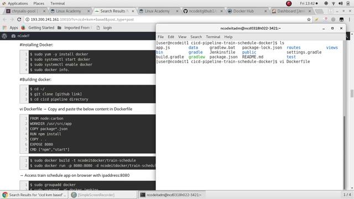Click the black square extension icon in the toolbar
The height and width of the screenshot is (199, 354).
(x=341, y=20)
